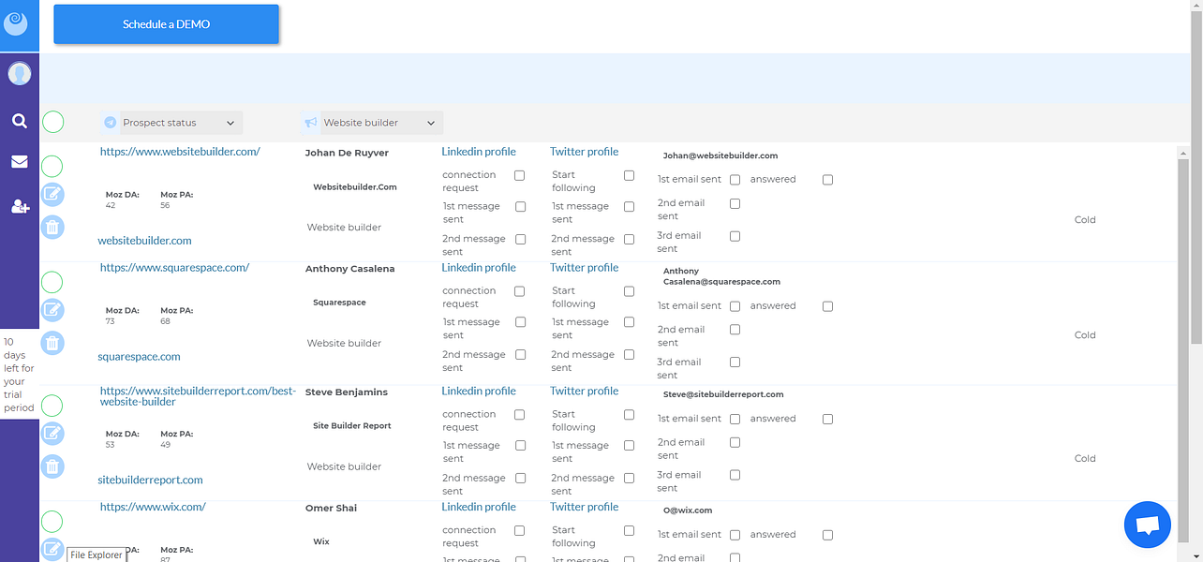Open Johan De Ruyver's Twitter profile
This screenshot has width=1203, height=562.
click(585, 152)
